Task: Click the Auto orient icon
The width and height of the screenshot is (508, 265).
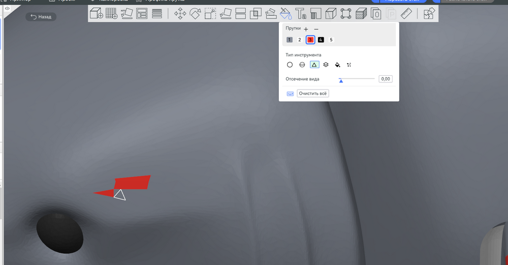Action: 126,14
